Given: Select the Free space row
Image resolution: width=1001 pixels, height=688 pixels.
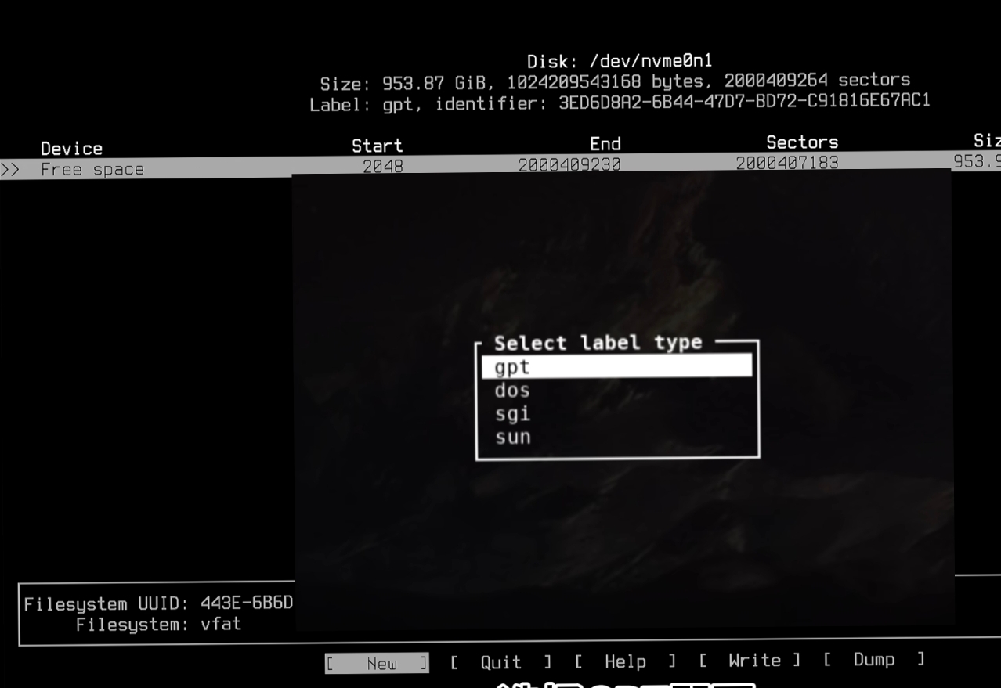Looking at the screenshot, I should (x=92, y=170).
